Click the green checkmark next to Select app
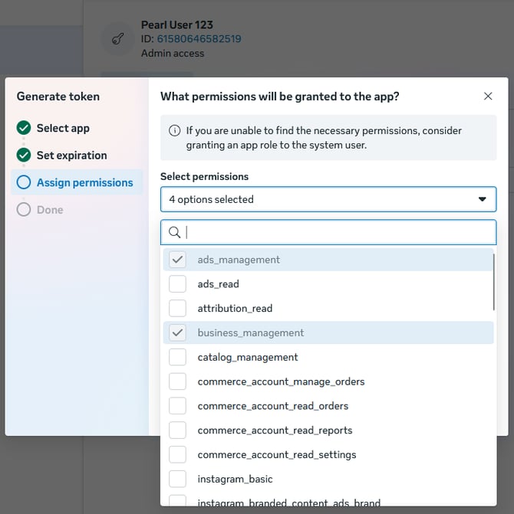Screen dimensions: 514x514 [x=24, y=128]
